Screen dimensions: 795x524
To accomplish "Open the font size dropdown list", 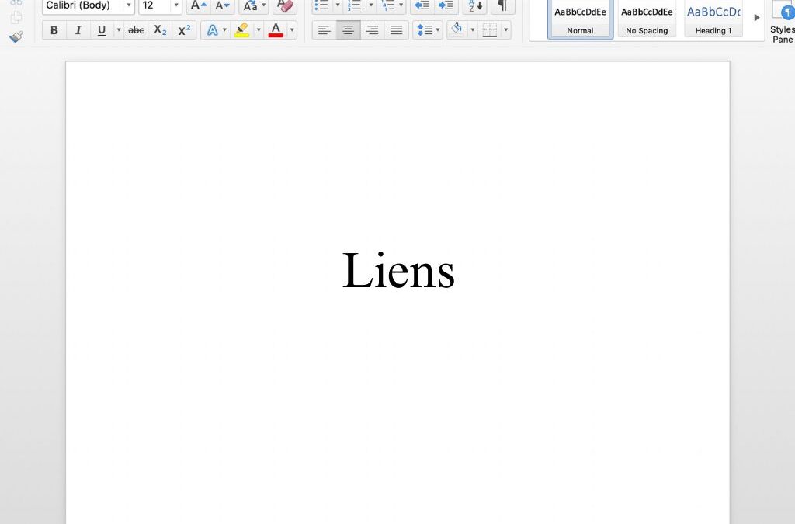I will [x=176, y=5].
